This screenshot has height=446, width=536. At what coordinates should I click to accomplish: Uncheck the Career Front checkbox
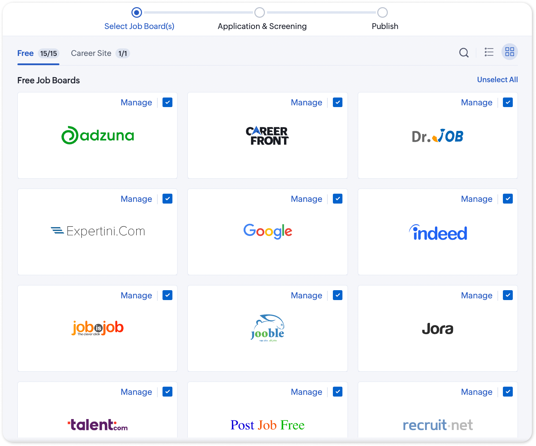click(338, 102)
